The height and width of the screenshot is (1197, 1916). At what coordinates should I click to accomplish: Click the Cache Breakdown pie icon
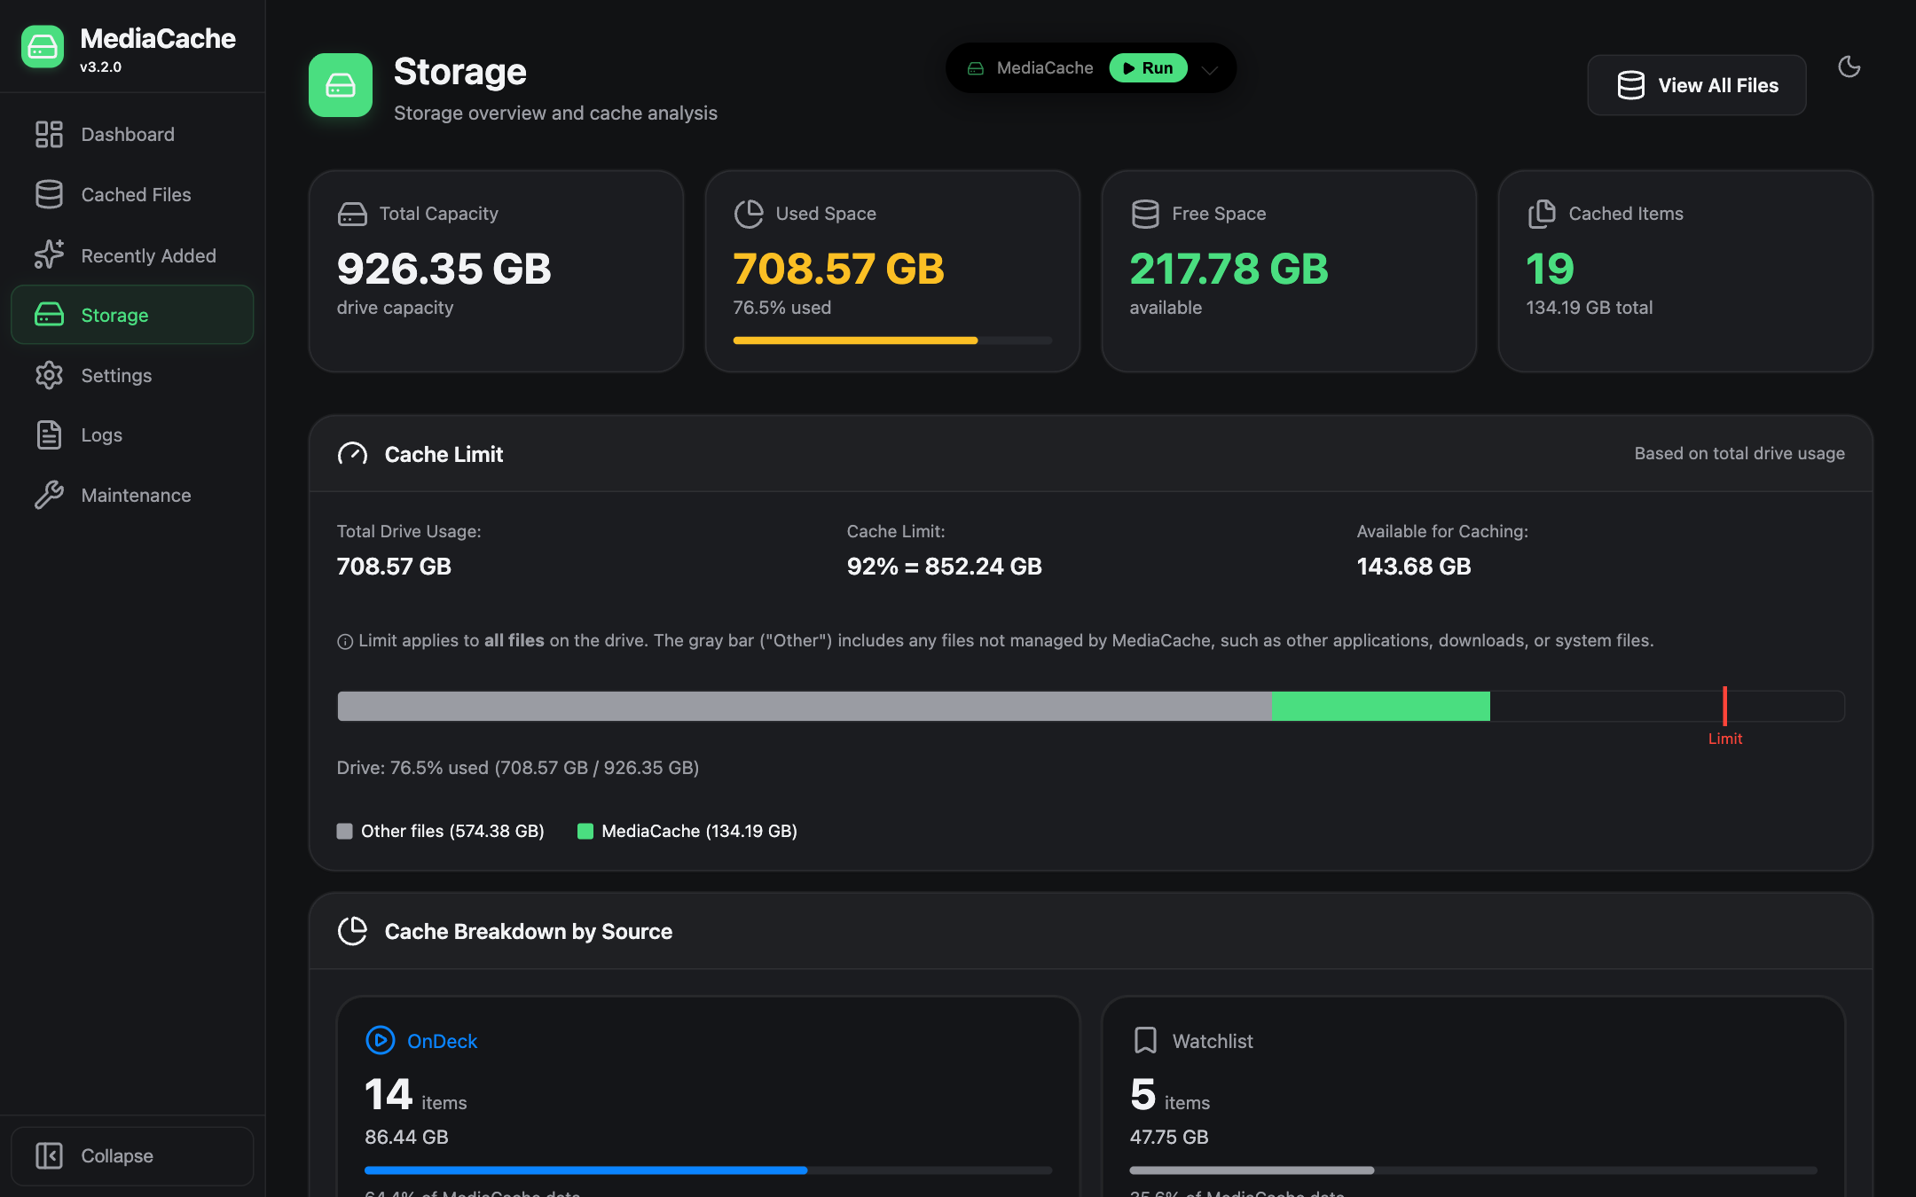tap(352, 931)
